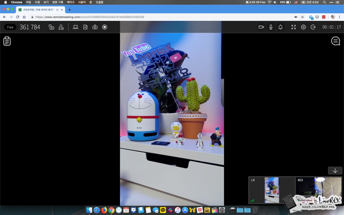344x215 pixels.
Task: Open the red extension icon in Chrome
Action: click(x=324, y=17)
